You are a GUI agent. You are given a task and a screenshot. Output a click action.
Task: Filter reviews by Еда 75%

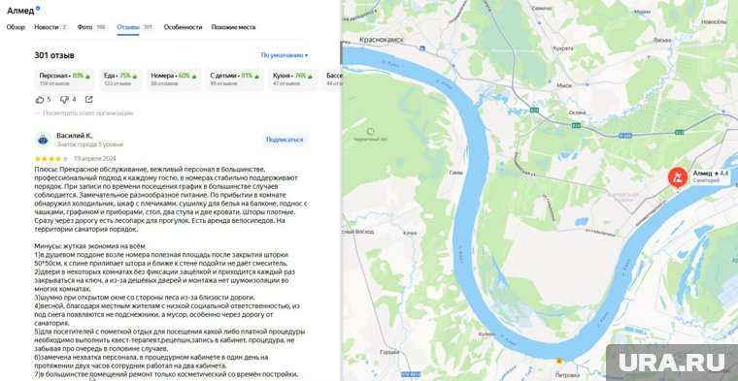tap(121, 79)
